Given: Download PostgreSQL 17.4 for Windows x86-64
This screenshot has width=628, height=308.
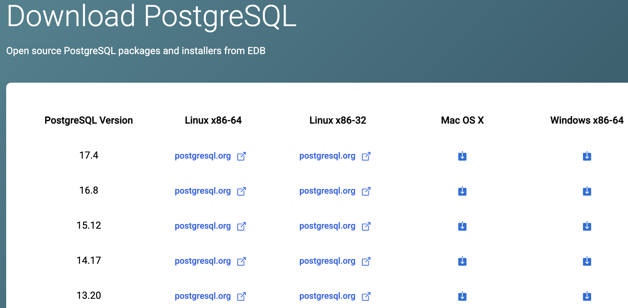Looking at the screenshot, I should (587, 156).
